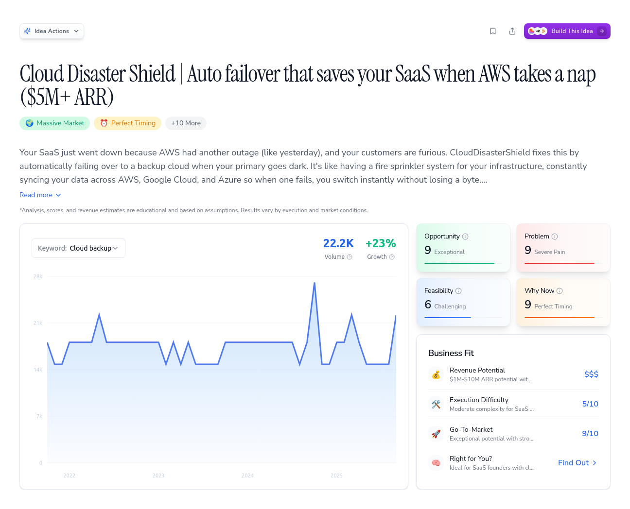Screen dimensions: 630x509
Task: Click the share icon in header
Action: (x=512, y=31)
